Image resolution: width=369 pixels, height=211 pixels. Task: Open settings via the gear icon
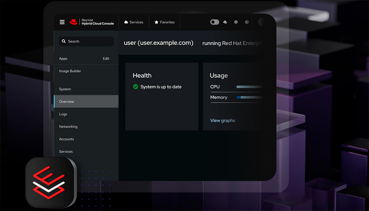pyautogui.click(x=236, y=22)
